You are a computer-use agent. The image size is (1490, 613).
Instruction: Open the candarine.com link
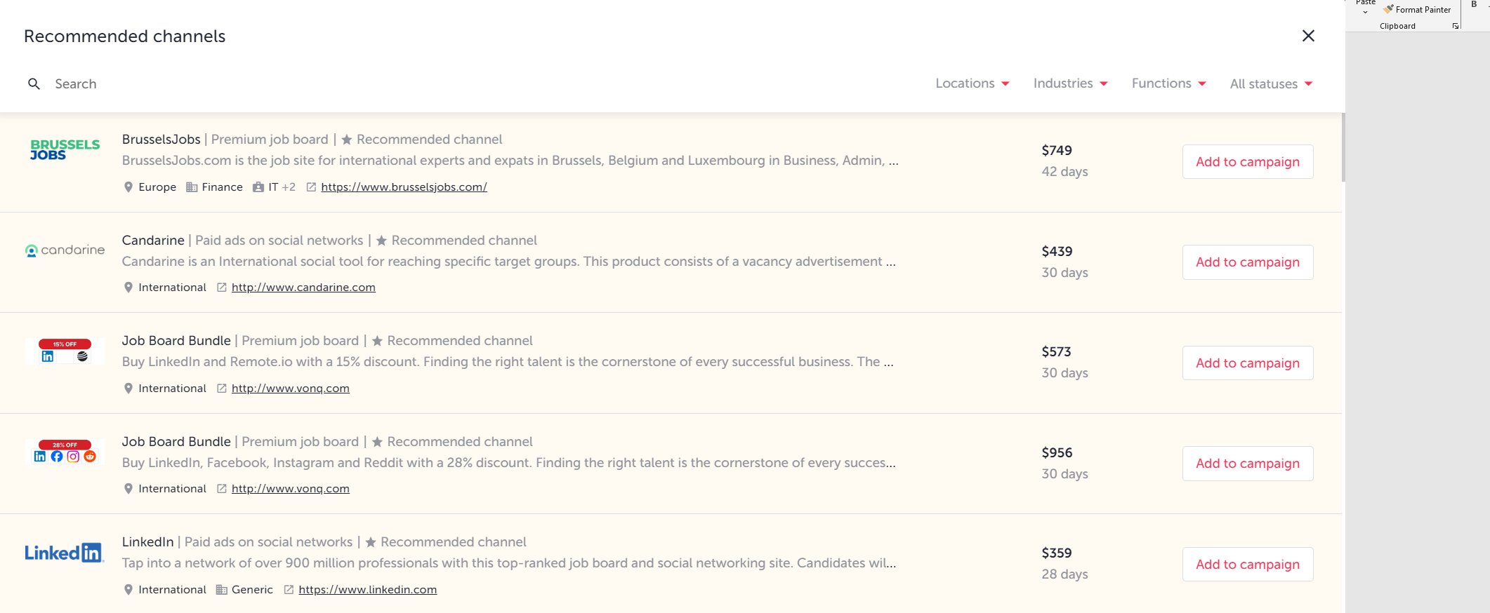pyautogui.click(x=303, y=288)
